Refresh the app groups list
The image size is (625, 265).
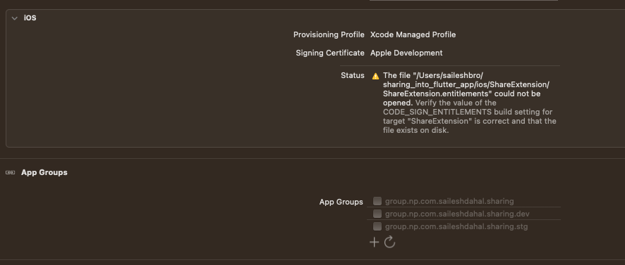389,242
